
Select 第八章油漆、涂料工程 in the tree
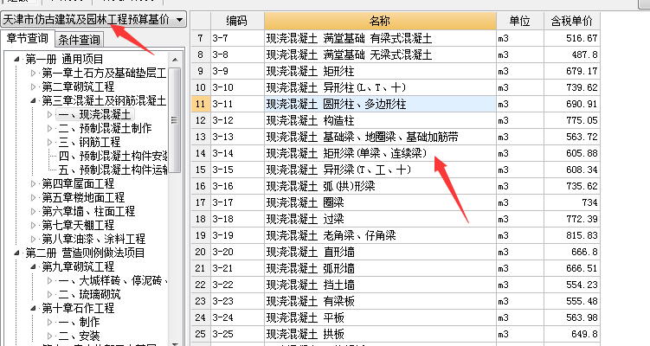tap(93, 239)
